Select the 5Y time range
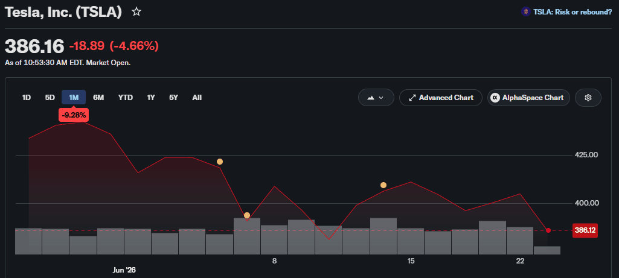 (x=174, y=98)
